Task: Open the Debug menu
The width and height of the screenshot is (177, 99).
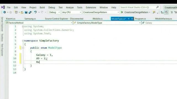Action: tap(52, 7)
